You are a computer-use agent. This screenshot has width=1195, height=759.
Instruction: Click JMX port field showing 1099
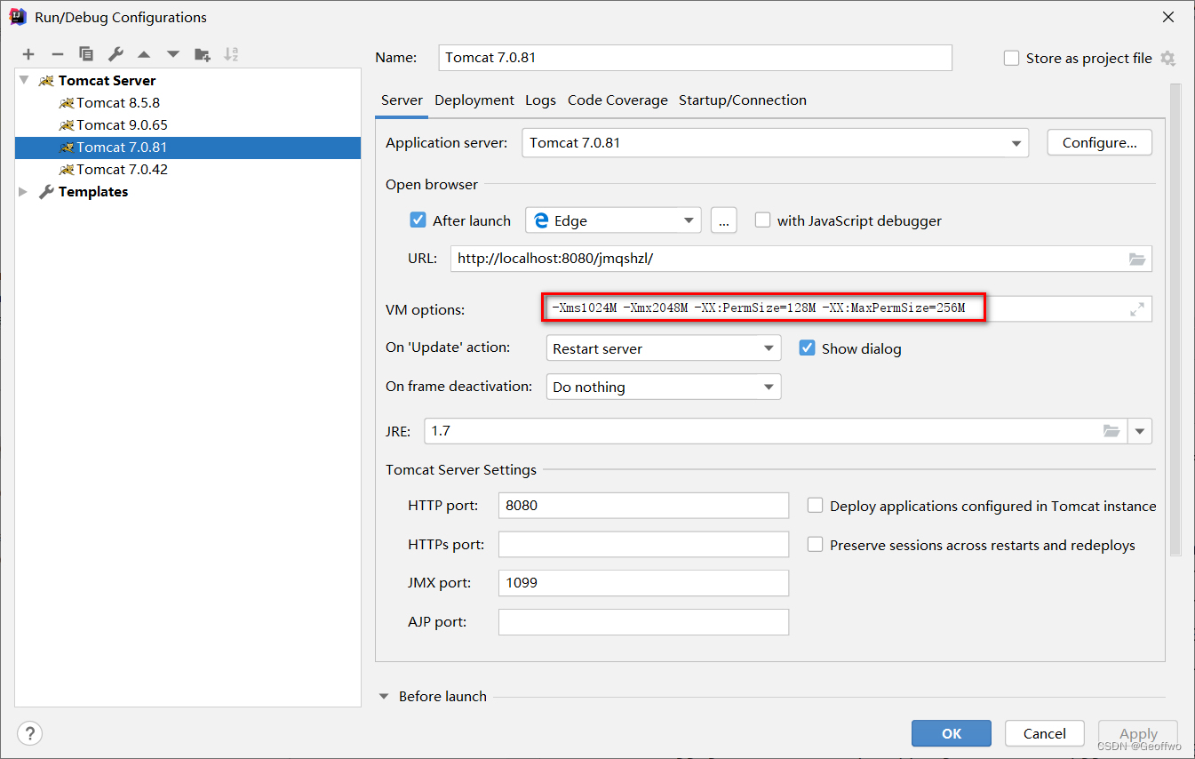(643, 583)
